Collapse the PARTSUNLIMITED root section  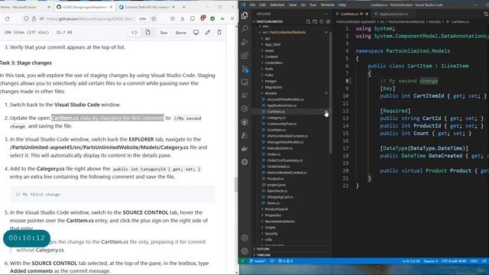270,21
